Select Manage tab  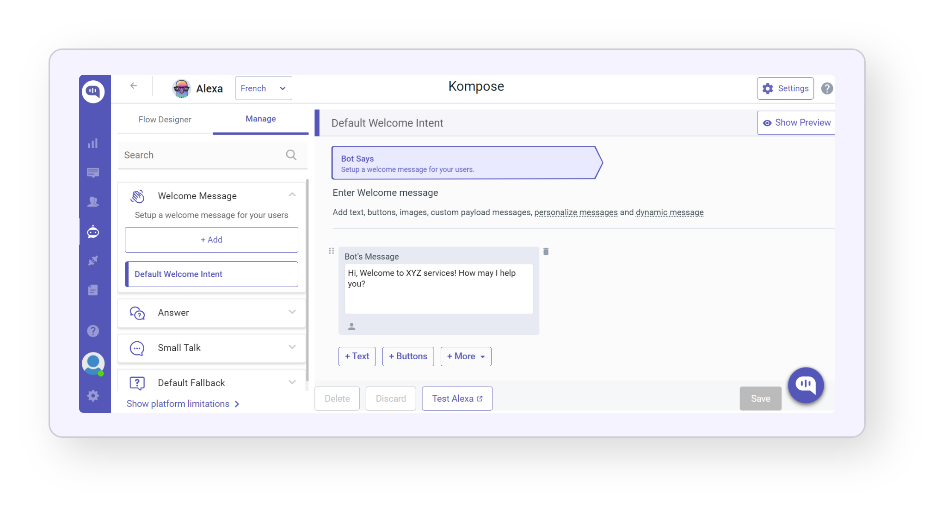click(261, 119)
